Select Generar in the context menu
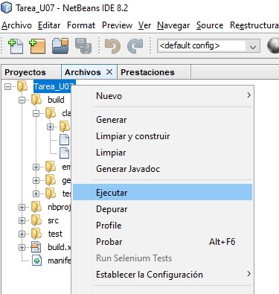The width and height of the screenshot is (279, 294). pos(163,120)
